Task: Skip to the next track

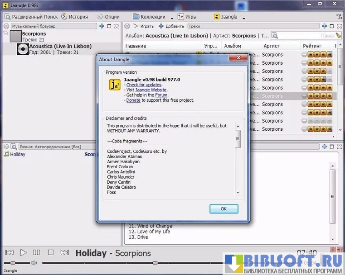Action: tap(65, 252)
